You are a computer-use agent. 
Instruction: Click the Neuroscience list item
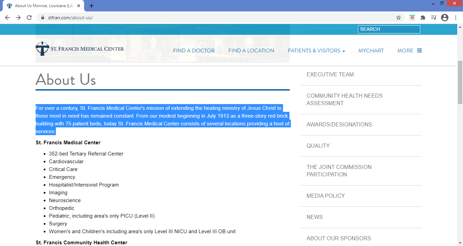coord(65,200)
